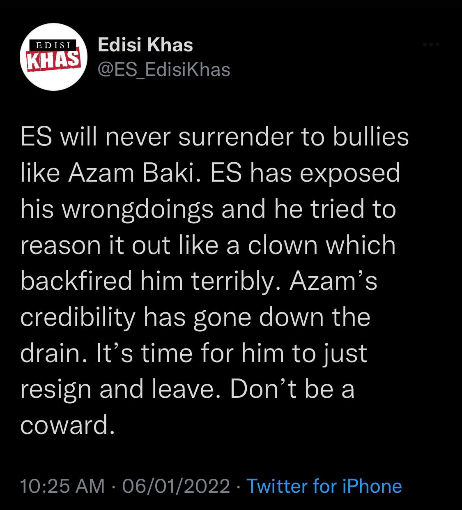Viewport: 462px width, 510px height.
Task: Open the Twitter for iPhone source link
Action: coord(324,486)
